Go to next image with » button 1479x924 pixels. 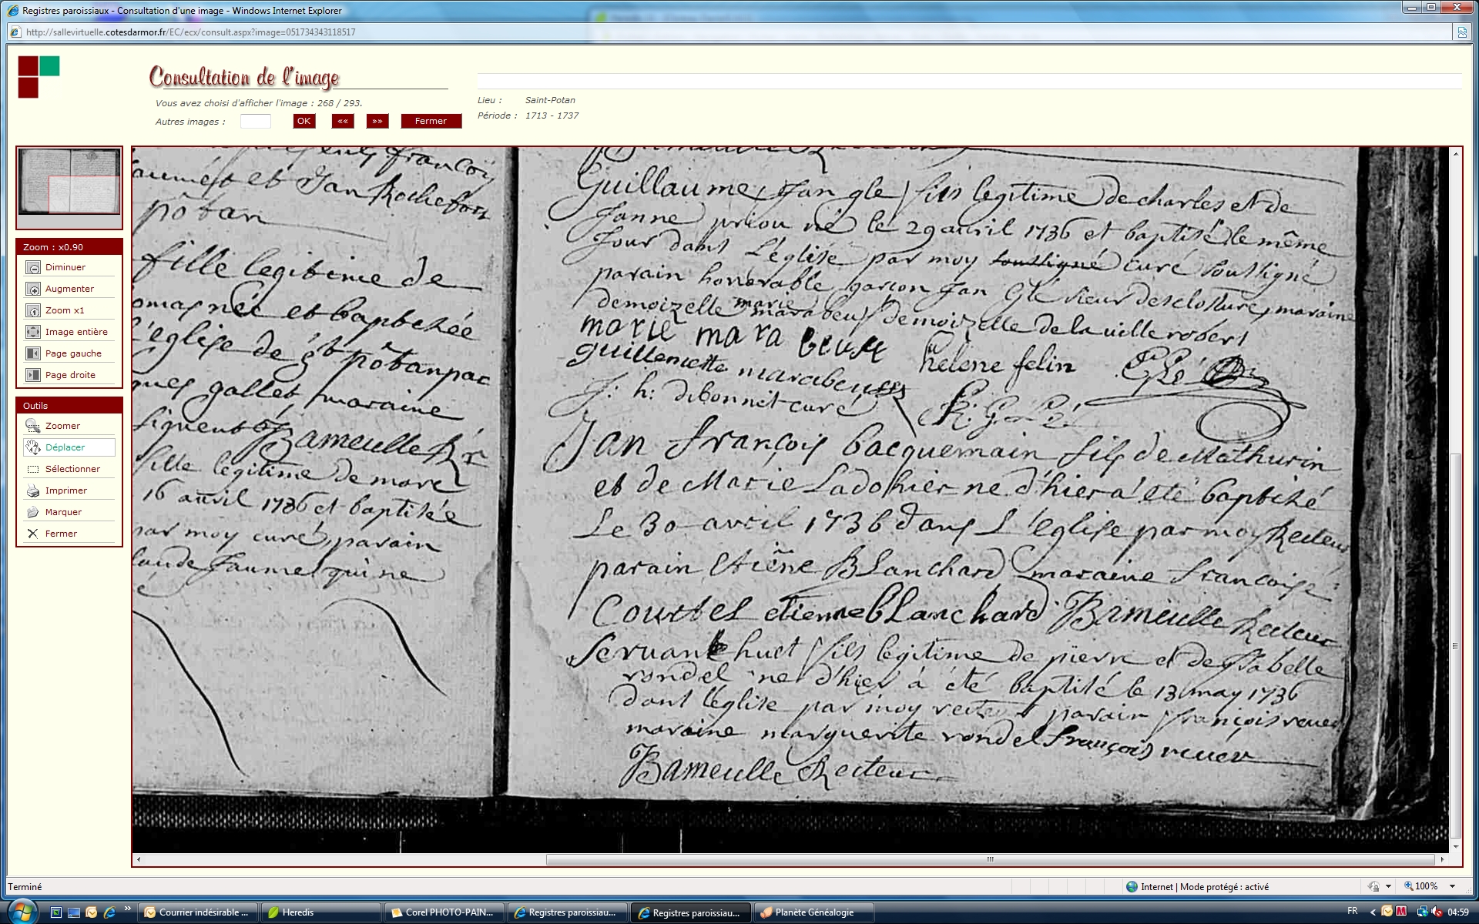click(x=377, y=121)
